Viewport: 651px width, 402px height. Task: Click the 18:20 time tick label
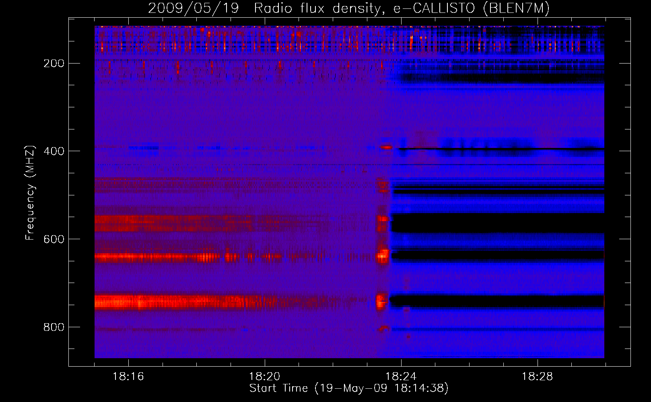[x=264, y=377]
